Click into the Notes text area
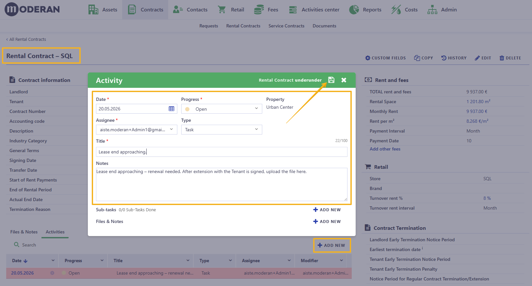The height and width of the screenshot is (286, 532). tap(222, 184)
